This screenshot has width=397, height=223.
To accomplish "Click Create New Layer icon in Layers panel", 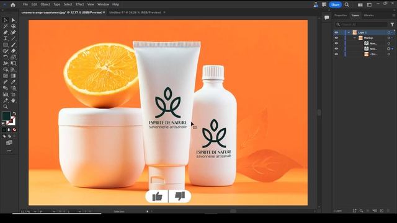I will click(381, 211).
